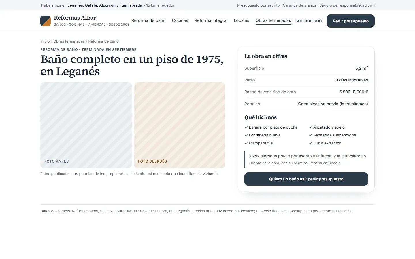Click the Garantía de 2 años top bar text
The image size is (415, 259).
click(x=299, y=5)
